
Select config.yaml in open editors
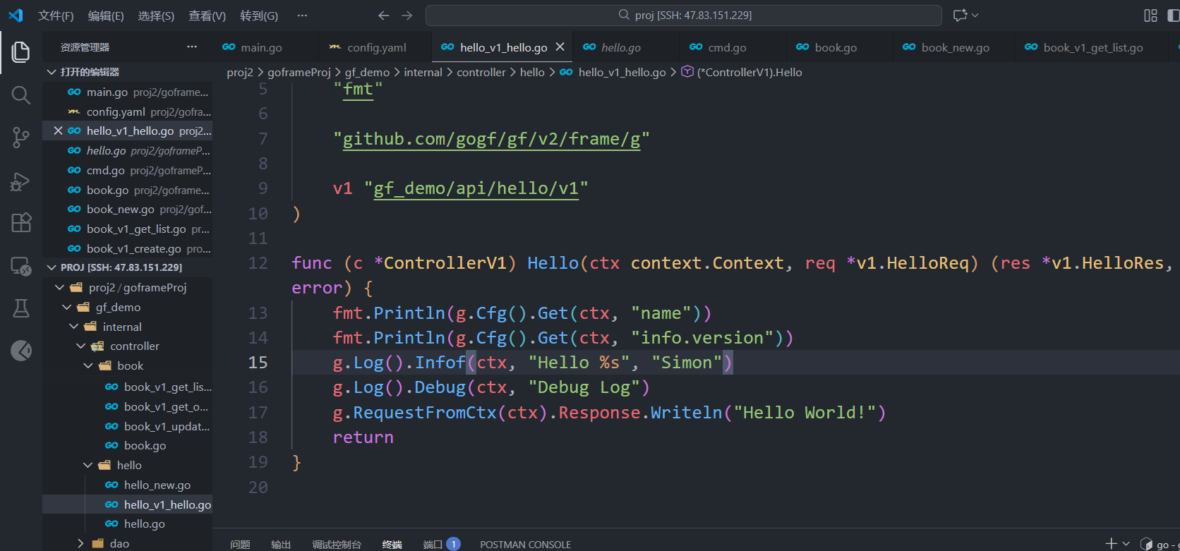pyautogui.click(x=127, y=111)
